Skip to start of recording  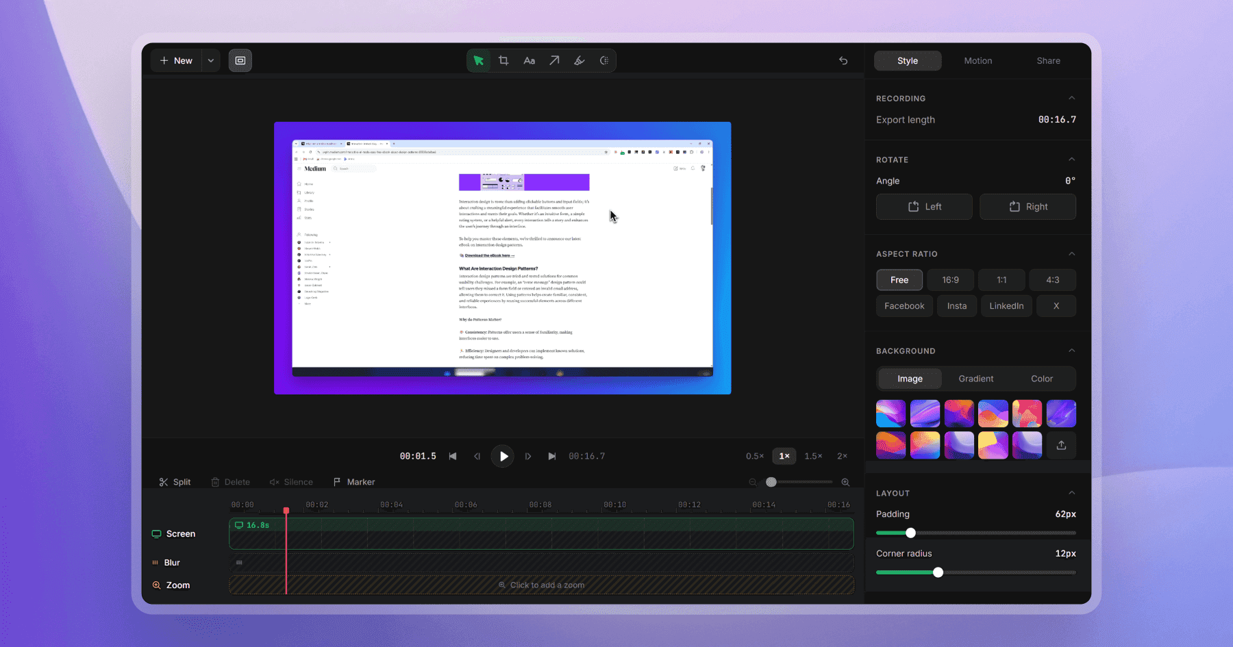point(453,456)
